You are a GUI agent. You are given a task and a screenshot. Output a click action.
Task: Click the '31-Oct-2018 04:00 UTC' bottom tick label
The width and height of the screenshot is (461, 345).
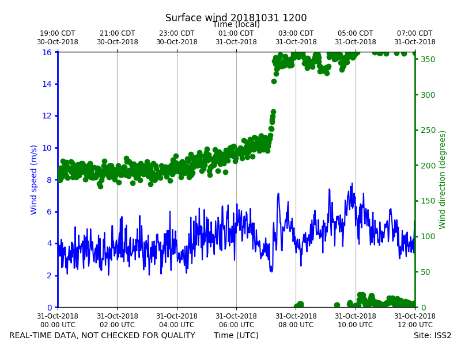[x=177, y=320]
